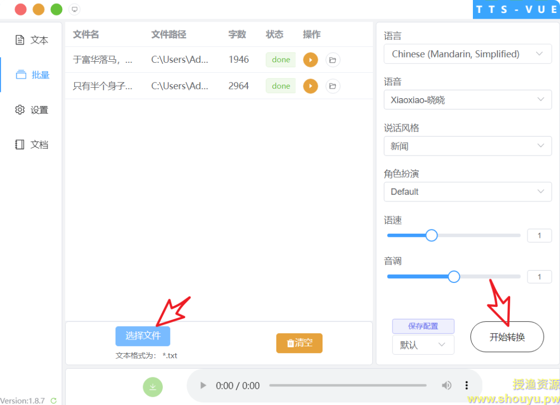
Task: Expand the 语音 Xiaoxiao voice dropdown
Action: (468, 100)
